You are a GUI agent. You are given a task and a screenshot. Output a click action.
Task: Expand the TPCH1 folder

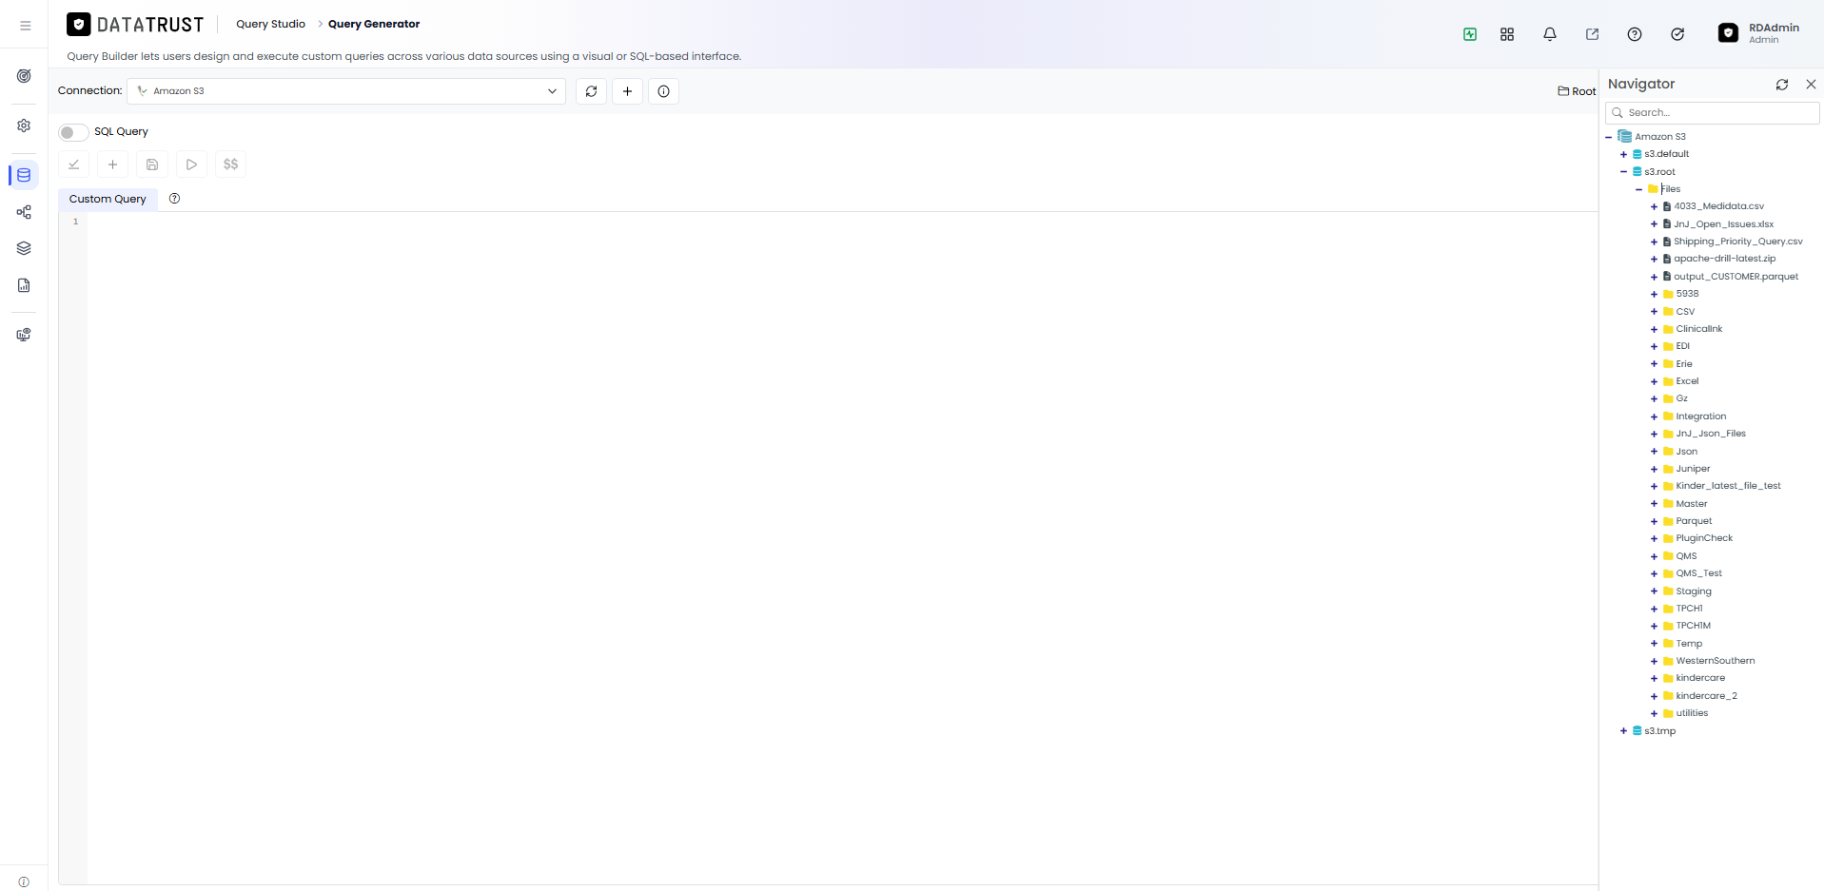coord(1654,609)
